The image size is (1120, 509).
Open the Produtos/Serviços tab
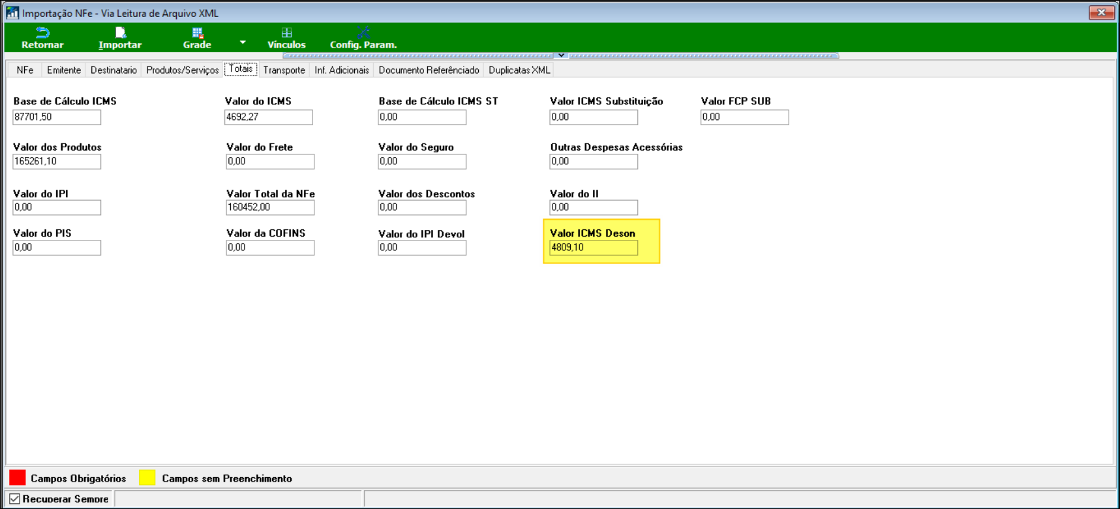coord(182,70)
